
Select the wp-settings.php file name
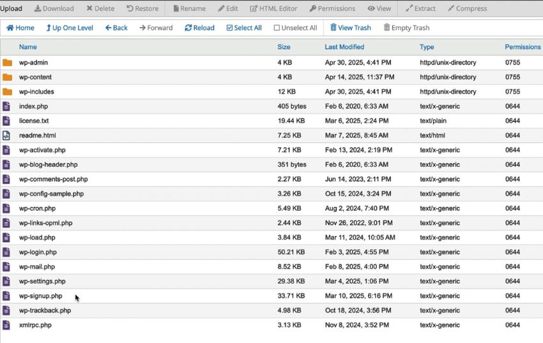pyautogui.click(x=42, y=282)
